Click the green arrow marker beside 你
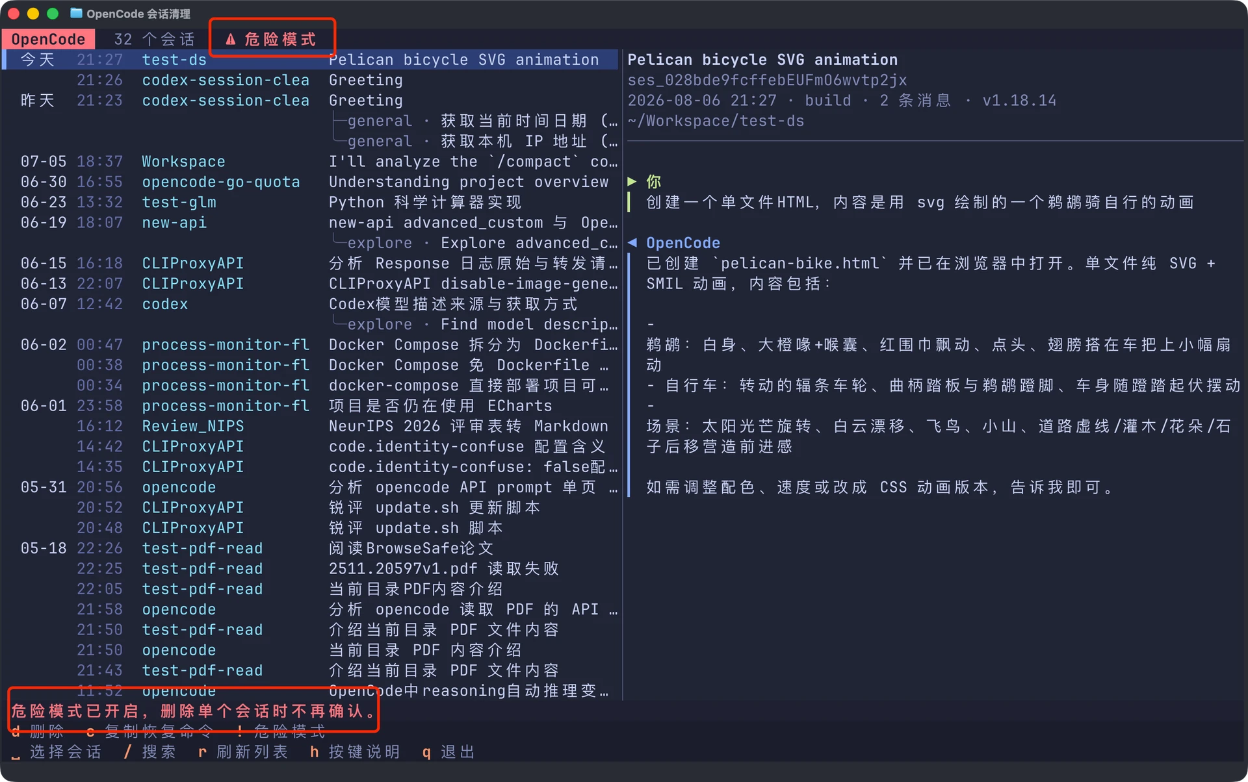 [x=632, y=181]
